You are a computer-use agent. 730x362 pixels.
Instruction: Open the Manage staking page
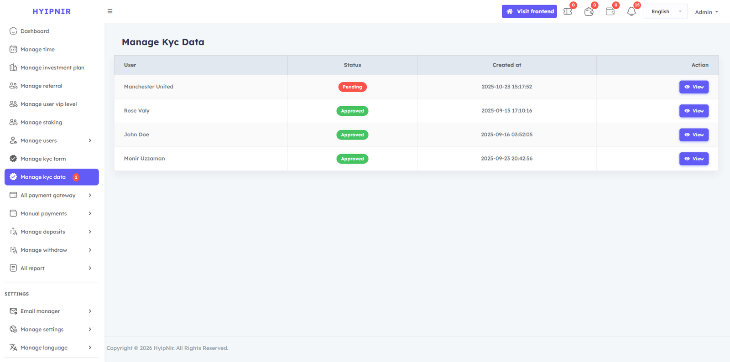pyautogui.click(x=52, y=122)
